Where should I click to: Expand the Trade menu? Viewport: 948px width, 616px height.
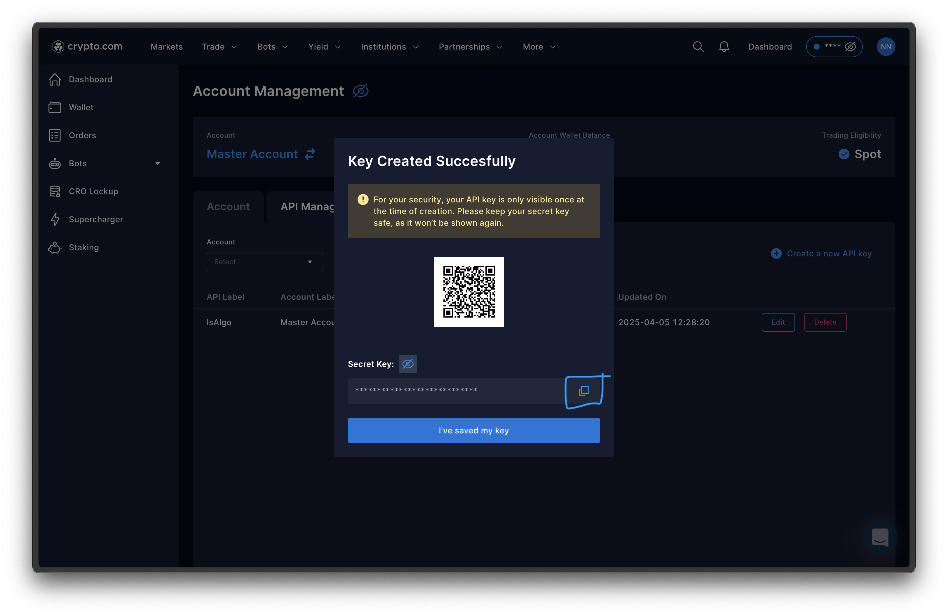click(219, 47)
